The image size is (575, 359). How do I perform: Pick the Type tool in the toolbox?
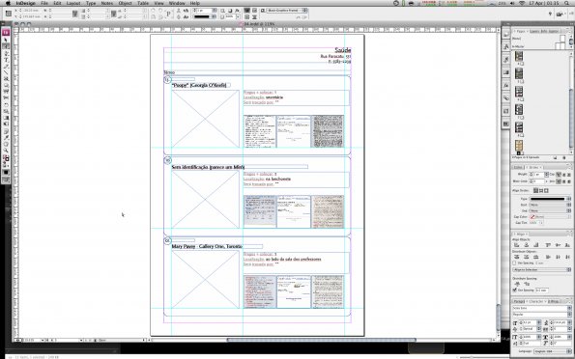coord(6,60)
